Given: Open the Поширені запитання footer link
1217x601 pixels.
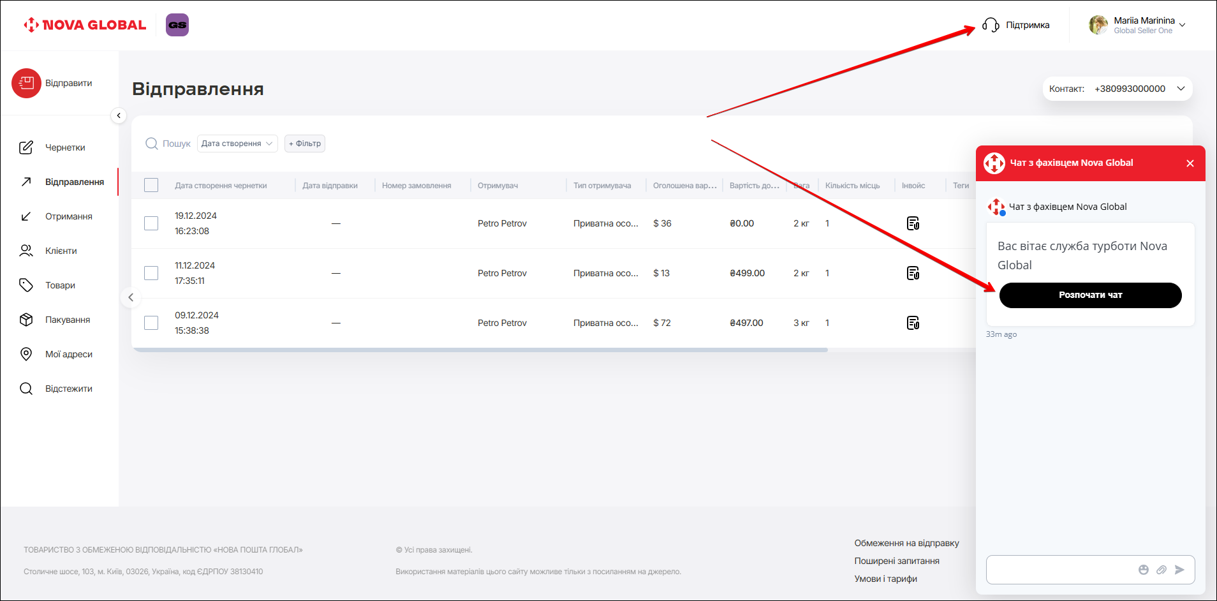Looking at the screenshot, I should pyautogui.click(x=896, y=561).
